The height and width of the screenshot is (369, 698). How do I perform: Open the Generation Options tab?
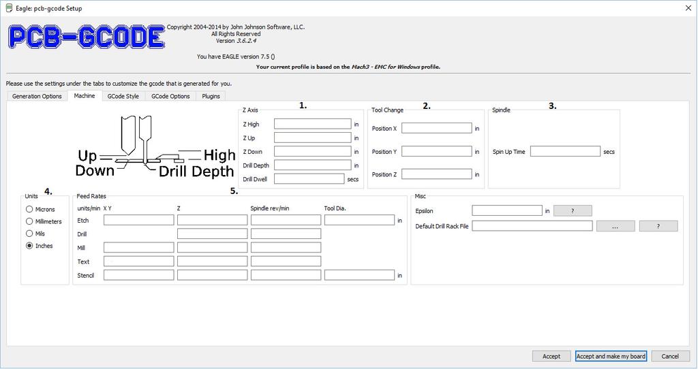click(37, 96)
